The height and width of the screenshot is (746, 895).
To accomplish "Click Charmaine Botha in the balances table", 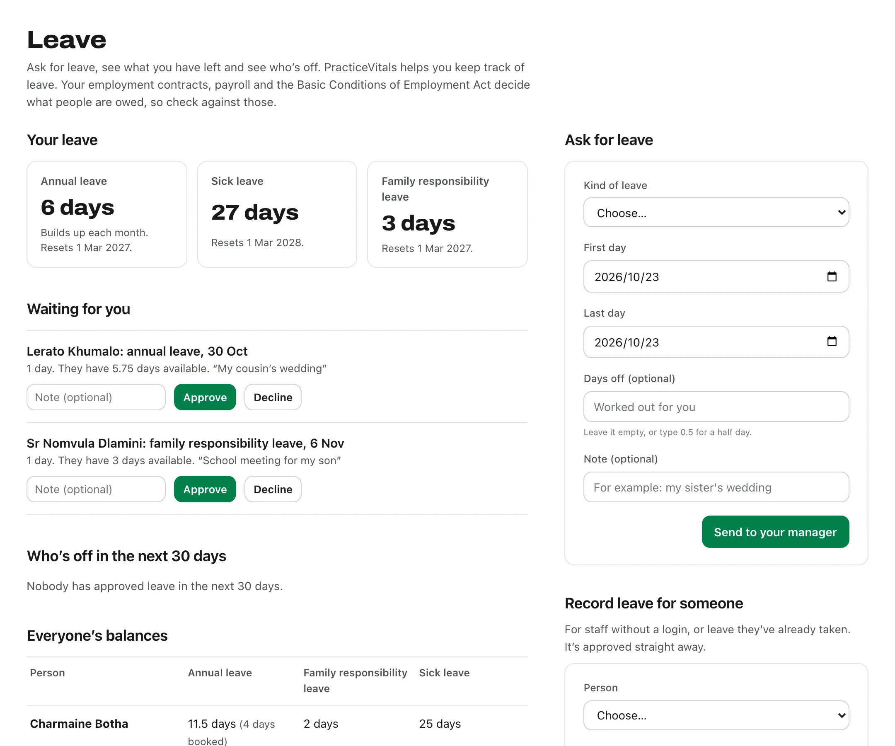I will 79,724.
